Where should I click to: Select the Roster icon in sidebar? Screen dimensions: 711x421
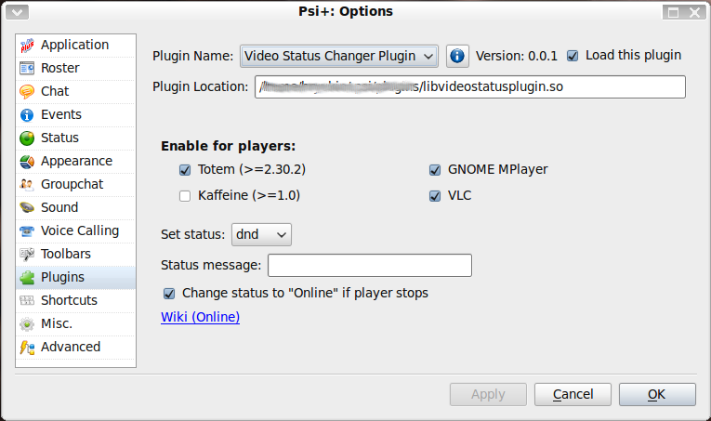[26, 68]
